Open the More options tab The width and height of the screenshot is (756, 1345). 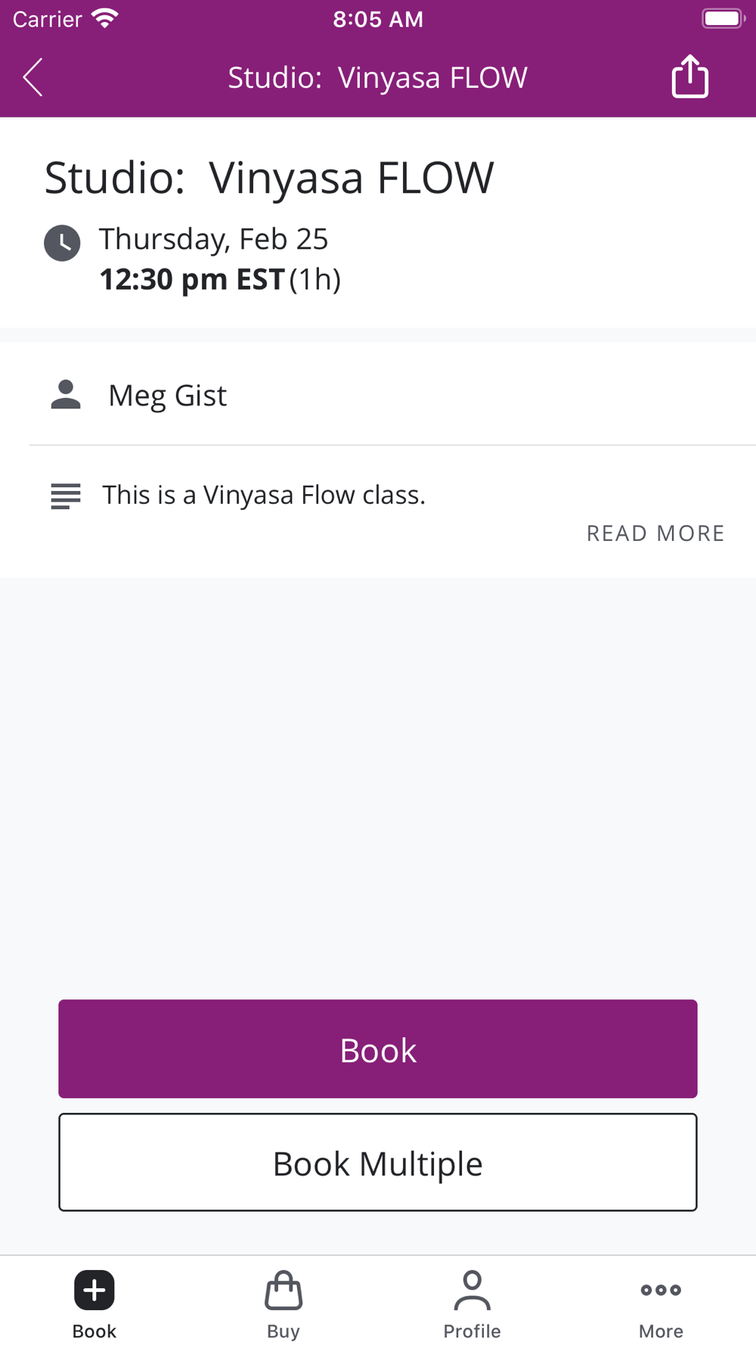click(661, 1304)
